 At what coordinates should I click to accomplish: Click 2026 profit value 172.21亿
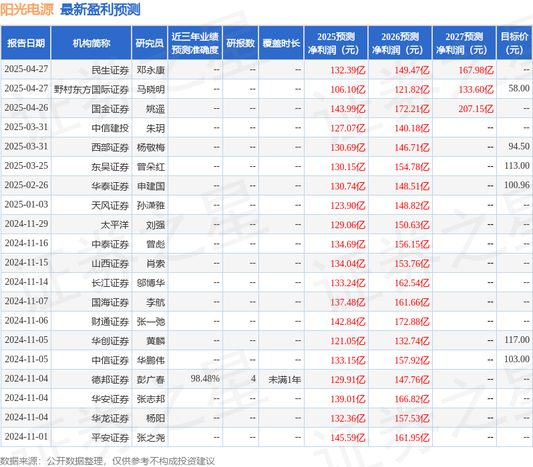tap(412, 109)
